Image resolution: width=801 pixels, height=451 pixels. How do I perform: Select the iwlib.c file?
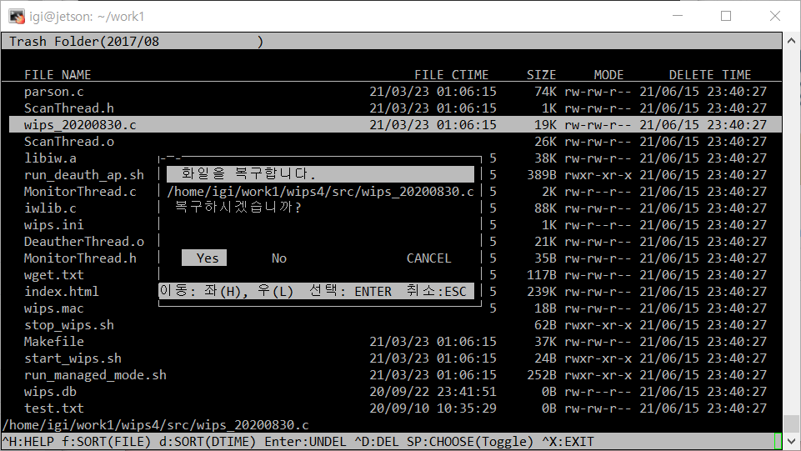50,208
